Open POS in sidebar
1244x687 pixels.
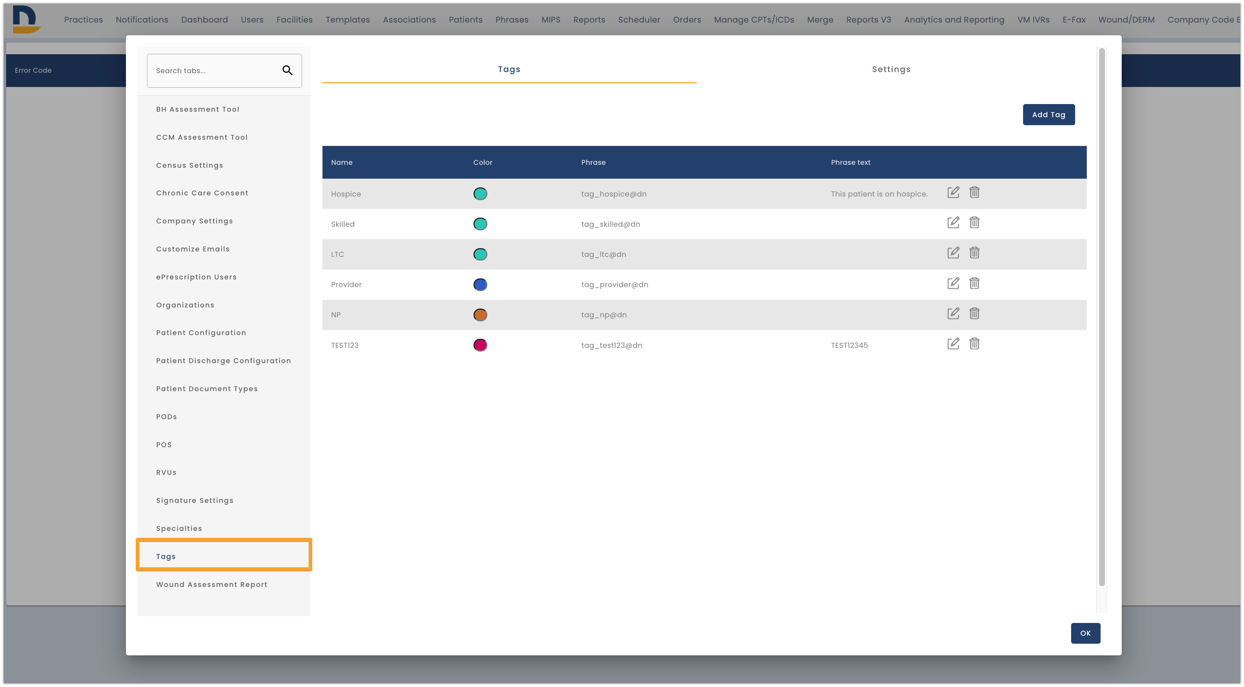[164, 445]
